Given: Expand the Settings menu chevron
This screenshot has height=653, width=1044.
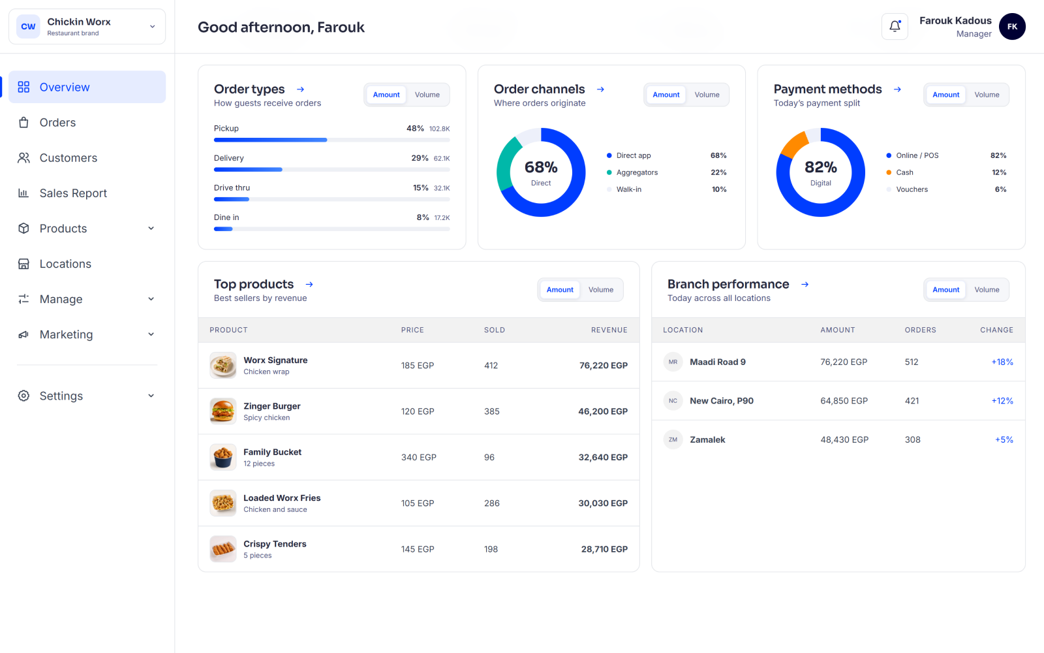Looking at the screenshot, I should [151, 396].
